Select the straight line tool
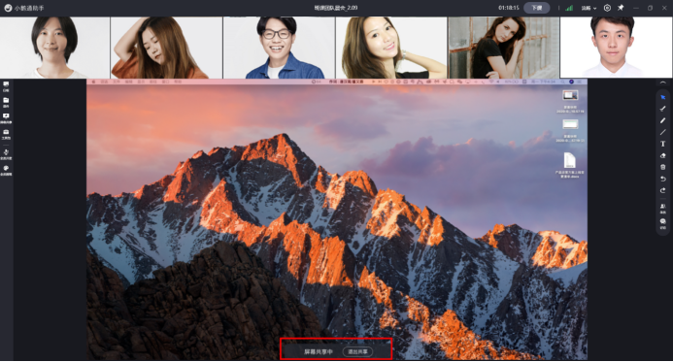 663,132
